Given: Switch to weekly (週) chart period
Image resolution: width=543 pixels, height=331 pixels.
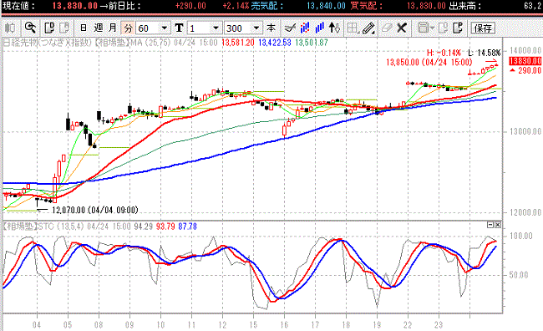Looking at the screenshot, I should (x=99, y=28).
